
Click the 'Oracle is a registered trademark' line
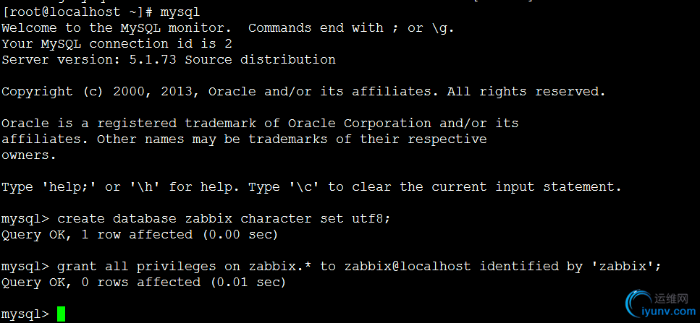point(260,123)
